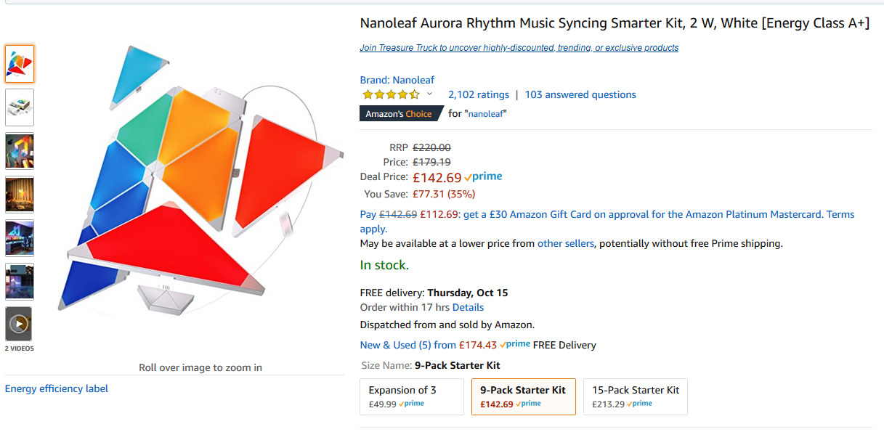View the fourth thumbnail of the warm-lit room
884x432 pixels.
(x=20, y=195)
